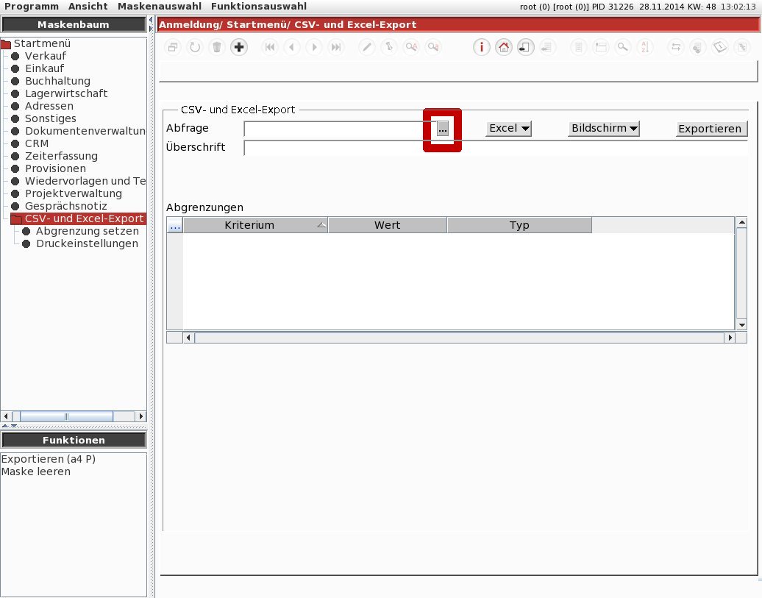Click the duplicate windows toolbar icon
This screenshot has height=598, width=762.
click(173, 47)
